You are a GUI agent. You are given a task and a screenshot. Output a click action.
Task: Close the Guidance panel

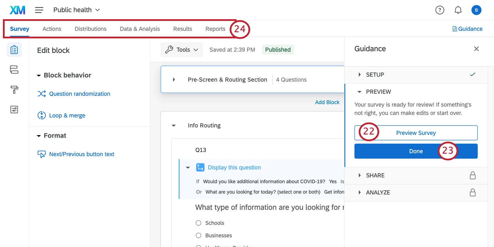(476, 49)
